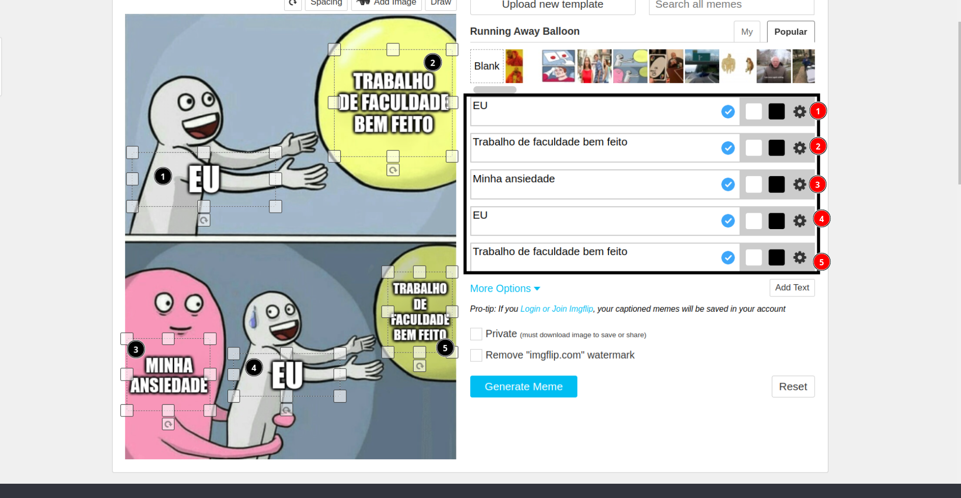Click the Add Image tool
961x498 pixels.
click(x=386, y=3)
